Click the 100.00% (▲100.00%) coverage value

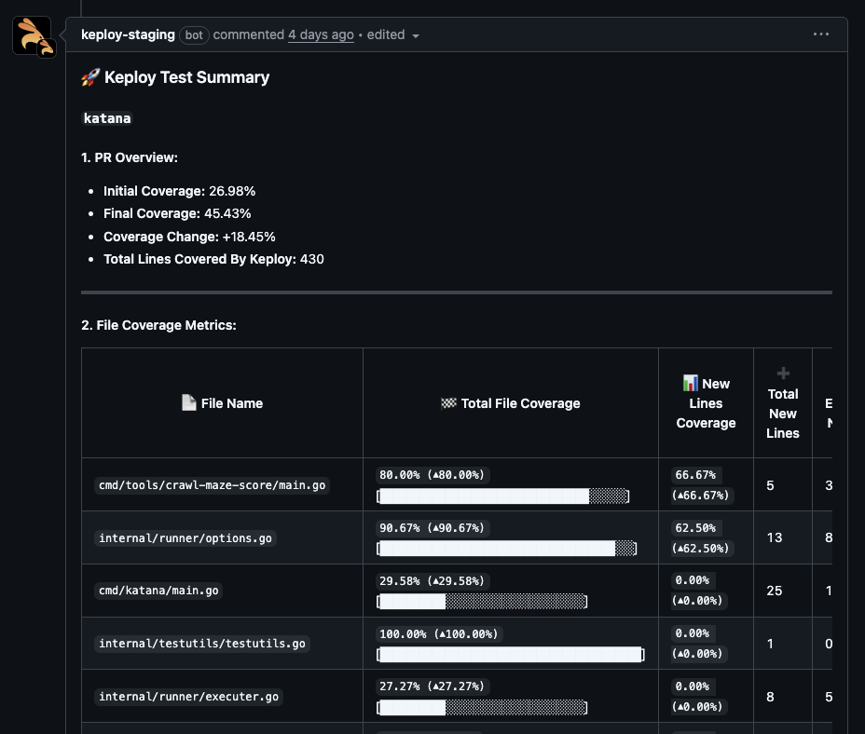pyautogui.click(x=439, y=633)
